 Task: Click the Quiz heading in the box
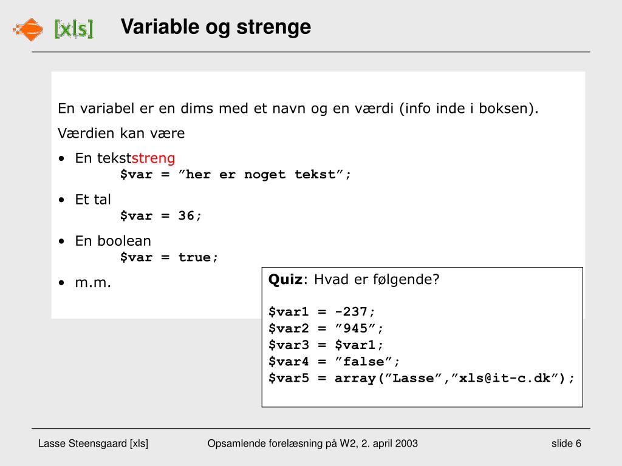click(285, 279)
